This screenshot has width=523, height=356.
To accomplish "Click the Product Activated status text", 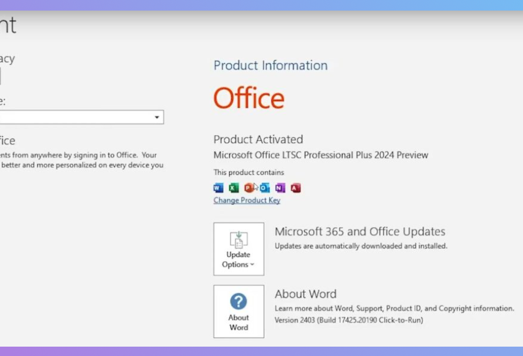I will [258, 139].
